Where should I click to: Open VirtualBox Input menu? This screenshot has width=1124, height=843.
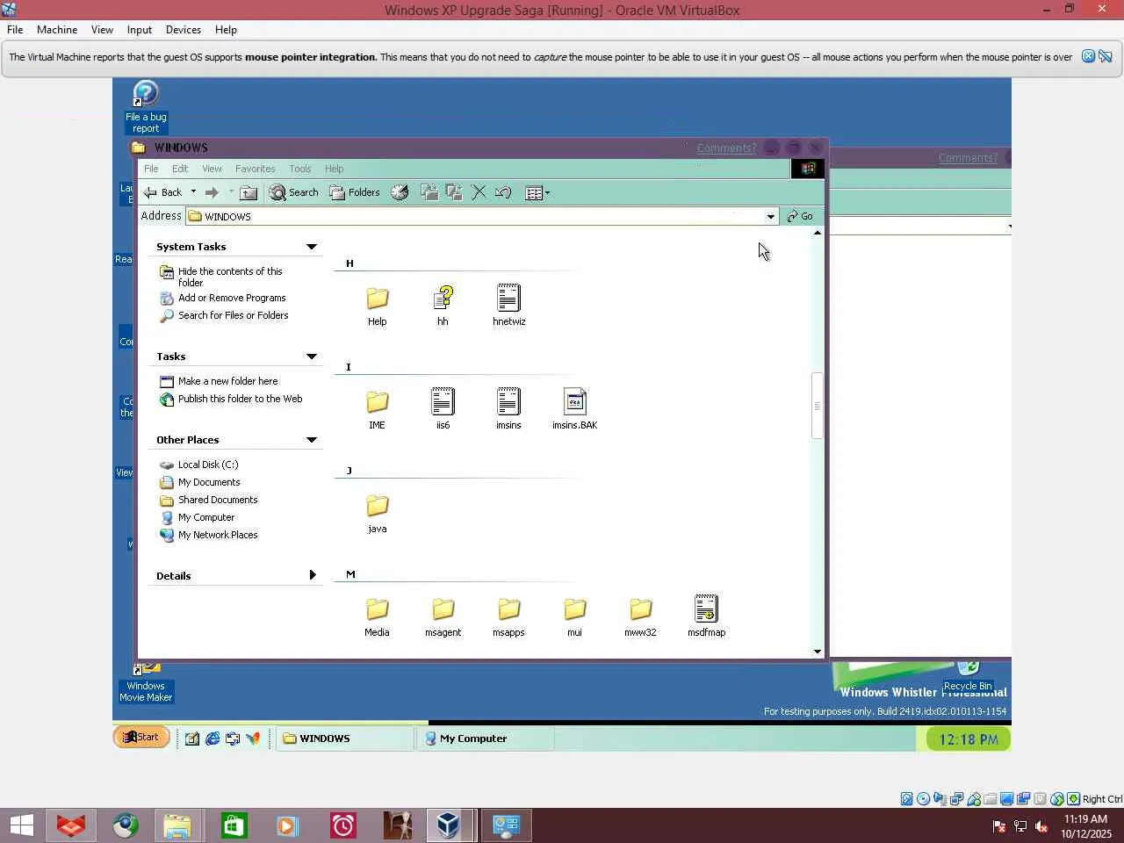(x=140, y=30)
